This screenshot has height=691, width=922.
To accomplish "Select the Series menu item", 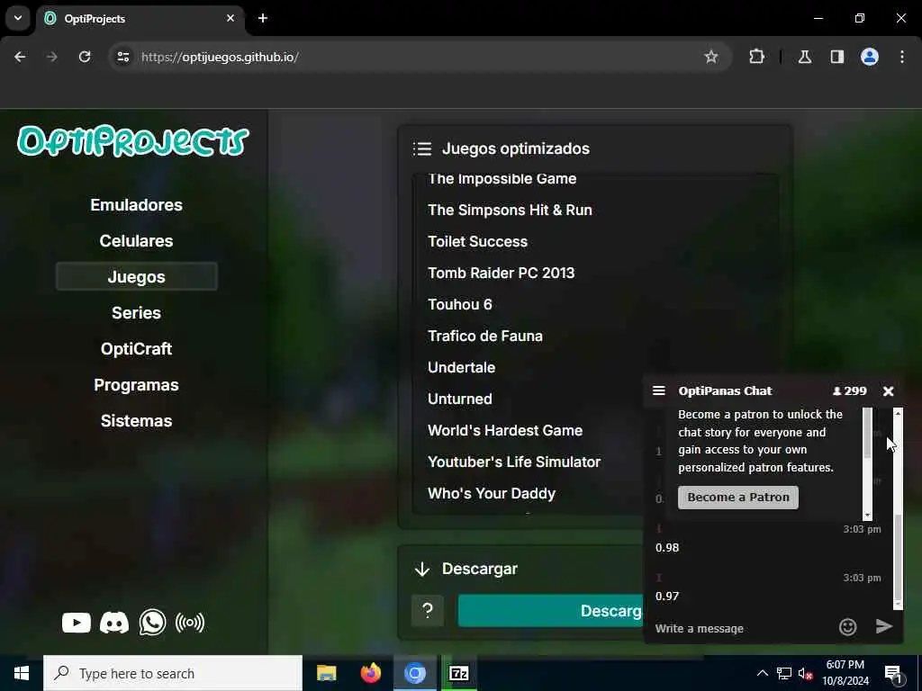I will [x=137, y=312].
